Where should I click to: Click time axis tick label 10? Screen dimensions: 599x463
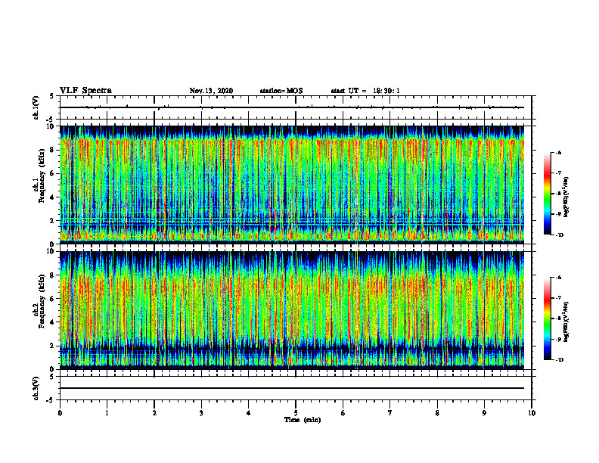(532, 413)
